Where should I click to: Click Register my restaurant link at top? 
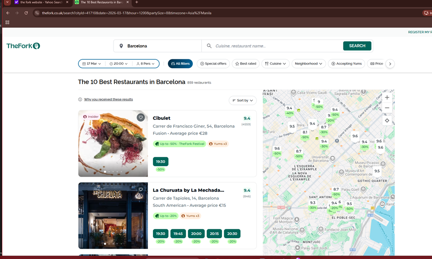coord(420,32)
